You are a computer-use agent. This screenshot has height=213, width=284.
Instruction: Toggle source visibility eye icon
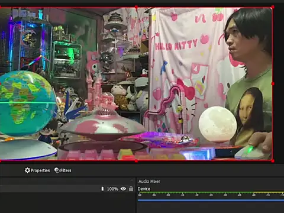pyautogui.click(x=123, y=189)
